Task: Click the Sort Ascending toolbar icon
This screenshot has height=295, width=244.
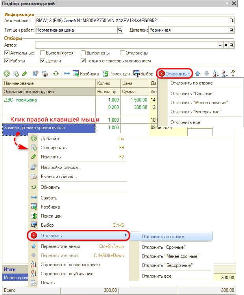Action: pos(216,74)
